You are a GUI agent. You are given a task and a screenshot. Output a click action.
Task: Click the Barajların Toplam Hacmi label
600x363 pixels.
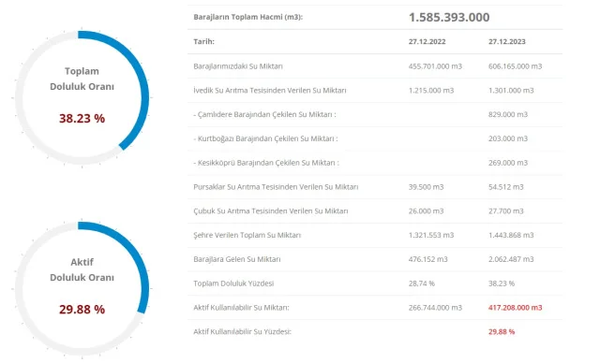point(247,17)
